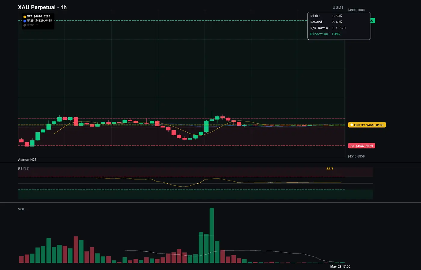Click the VOL panel label

[x=21, y=209]
